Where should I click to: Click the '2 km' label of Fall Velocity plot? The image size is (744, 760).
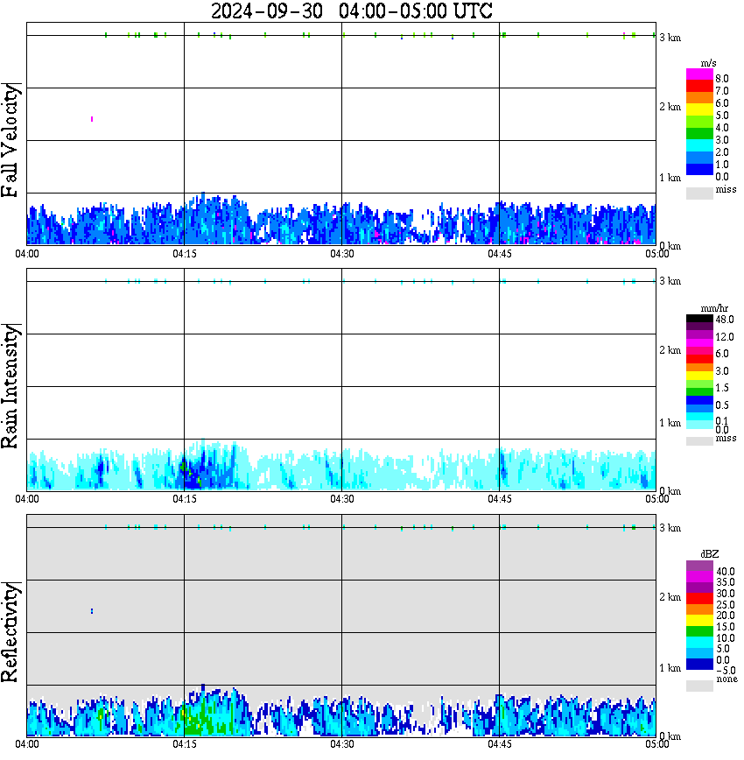tap(670, 107)
